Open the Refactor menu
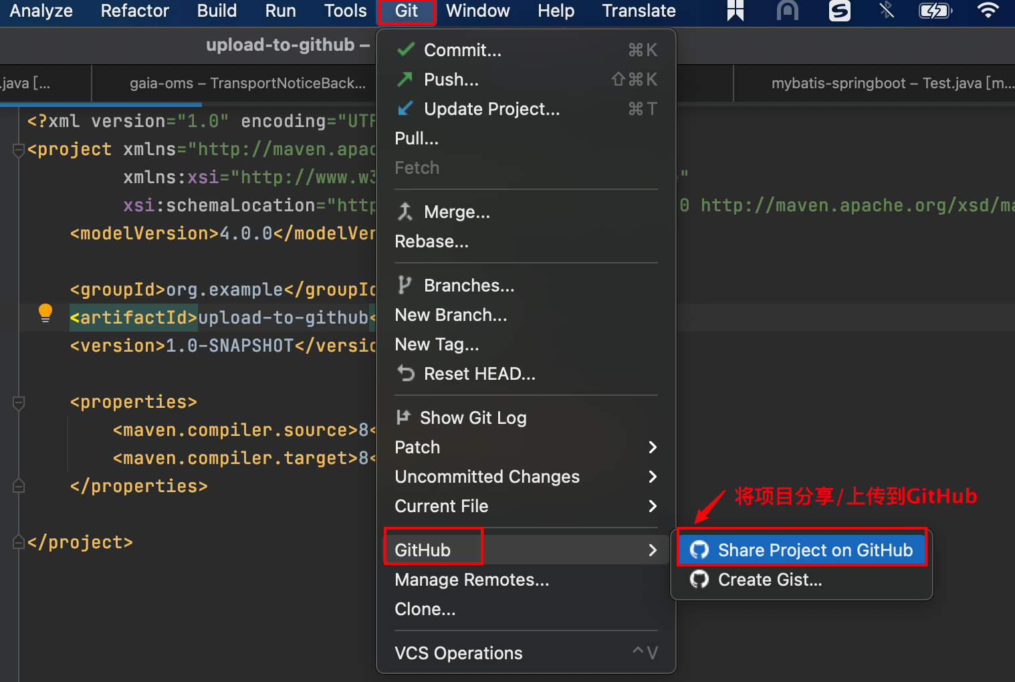 pyautogui.click(x=135, y=11)
